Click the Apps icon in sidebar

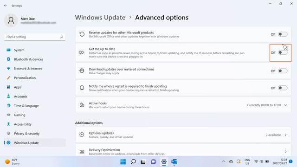[x=8, y=87]
